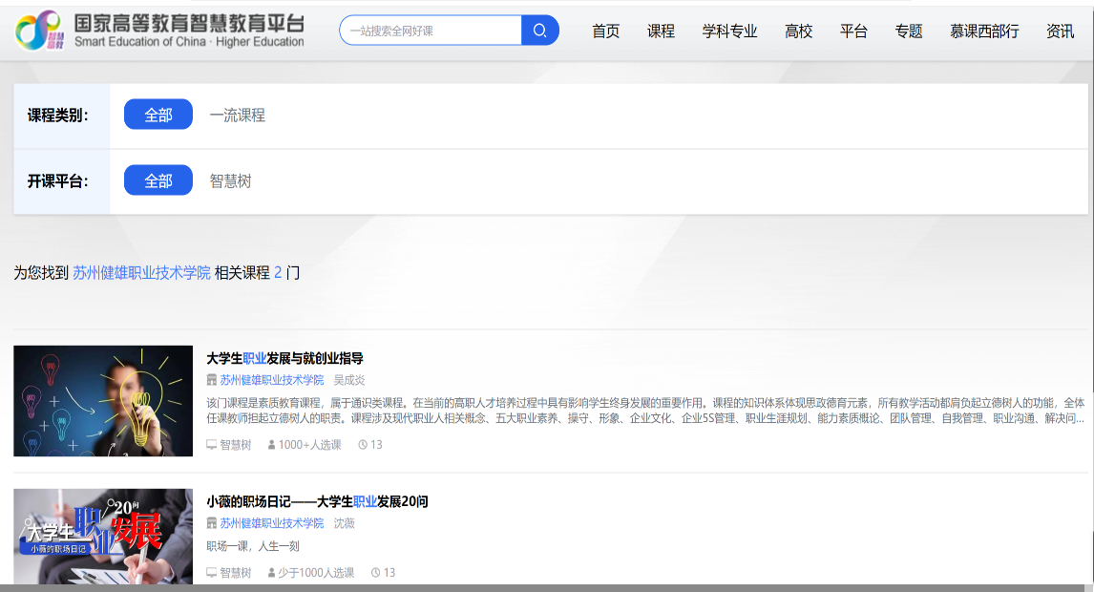Image resolution: width=1094 pixels, height=592 pixels.
Task: Filter course category by 一流课程
Action: [238, 116]
